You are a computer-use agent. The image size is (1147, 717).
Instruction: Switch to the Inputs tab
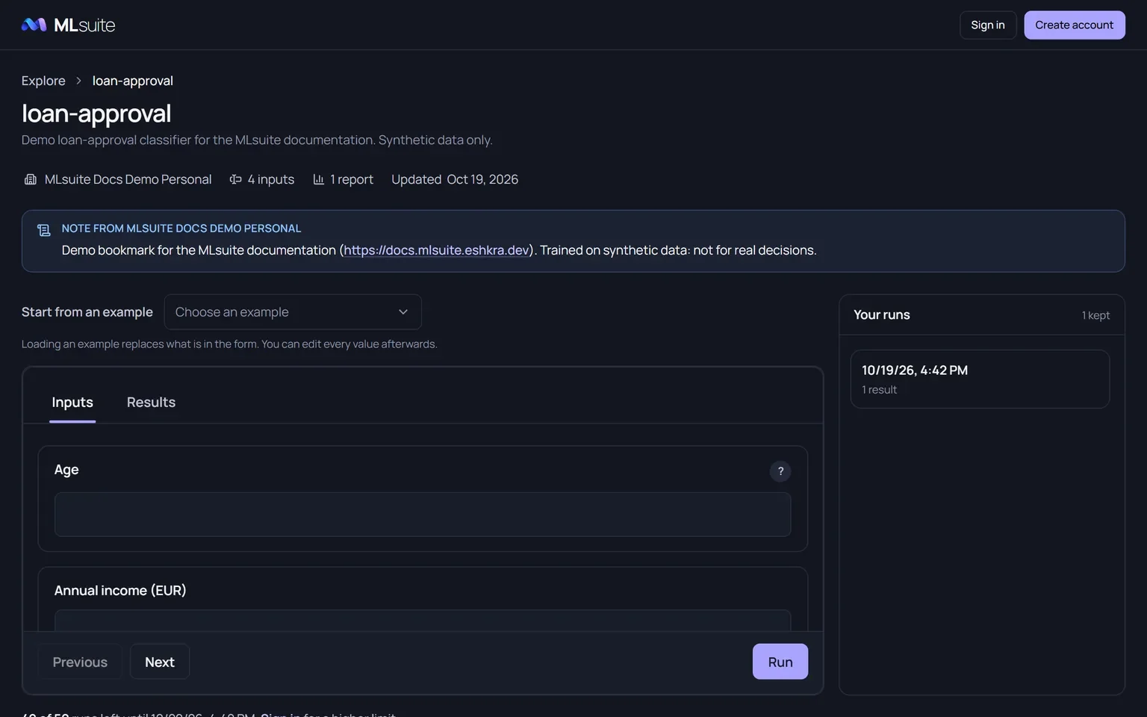pos(72,403)
